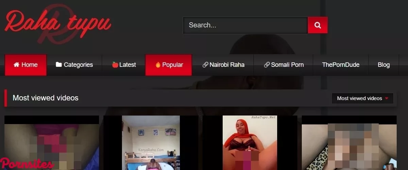Image resolution: width=408 pixels, height=170 pixels.
Task: Follow the ThePornDude link
Action: pos(341,65)
